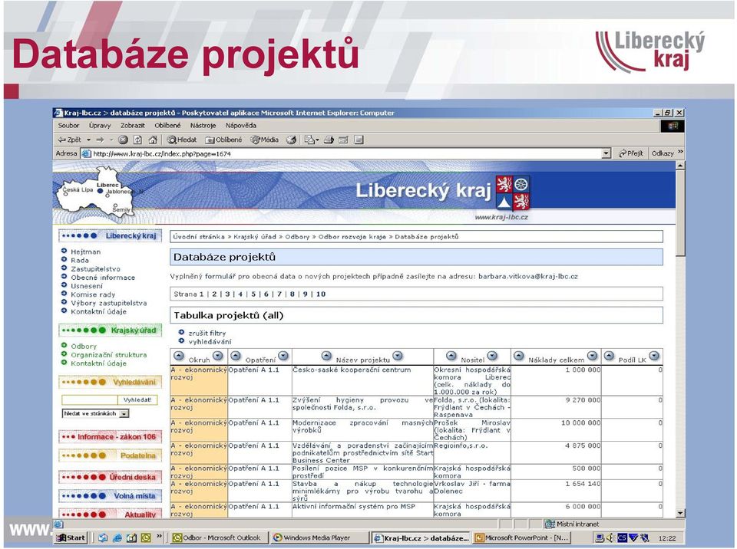
Task: Expand the Zpět back history dropdown arrow
Action: tap(88, 140)
